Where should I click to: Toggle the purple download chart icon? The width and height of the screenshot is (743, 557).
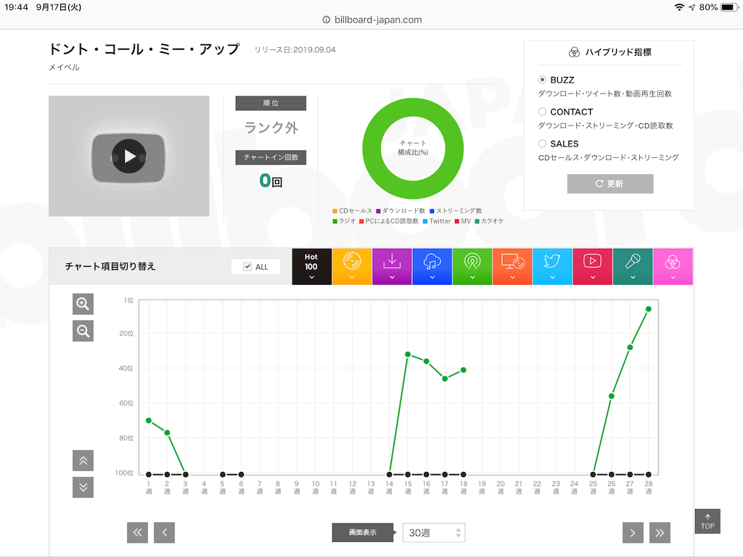tap(392, 267)
